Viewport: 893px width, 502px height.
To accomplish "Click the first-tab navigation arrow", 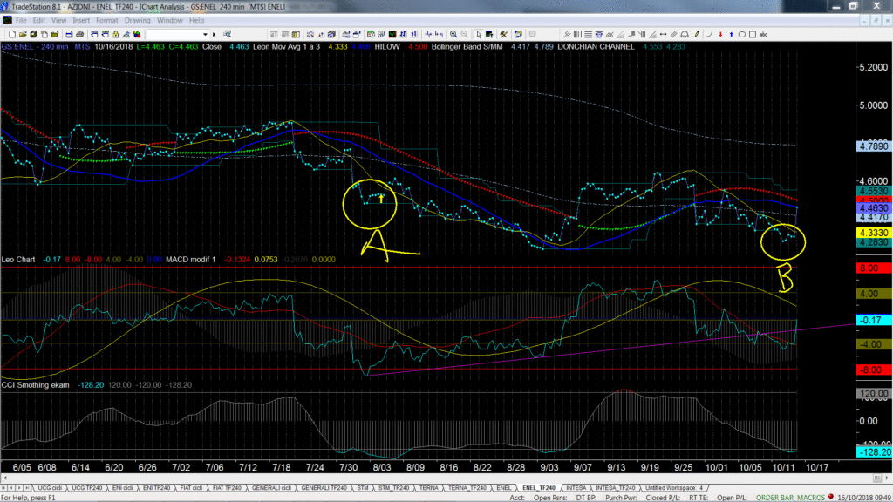I will [4, 488].
